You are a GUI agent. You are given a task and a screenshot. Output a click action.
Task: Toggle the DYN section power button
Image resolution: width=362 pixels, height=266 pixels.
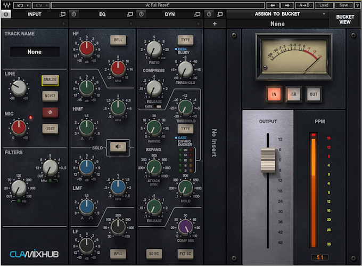click(x=141, y=14)
